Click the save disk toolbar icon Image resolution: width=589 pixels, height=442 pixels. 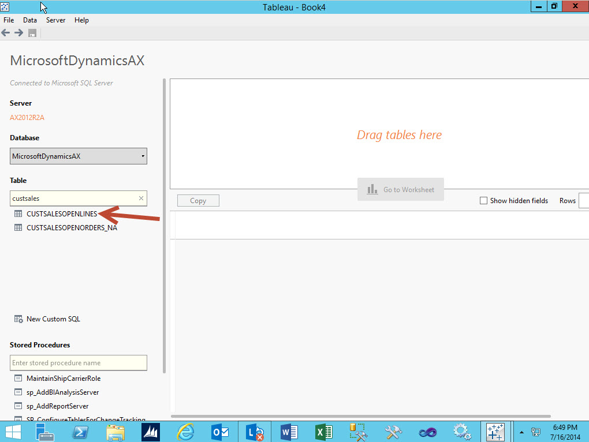click(32, 33)
